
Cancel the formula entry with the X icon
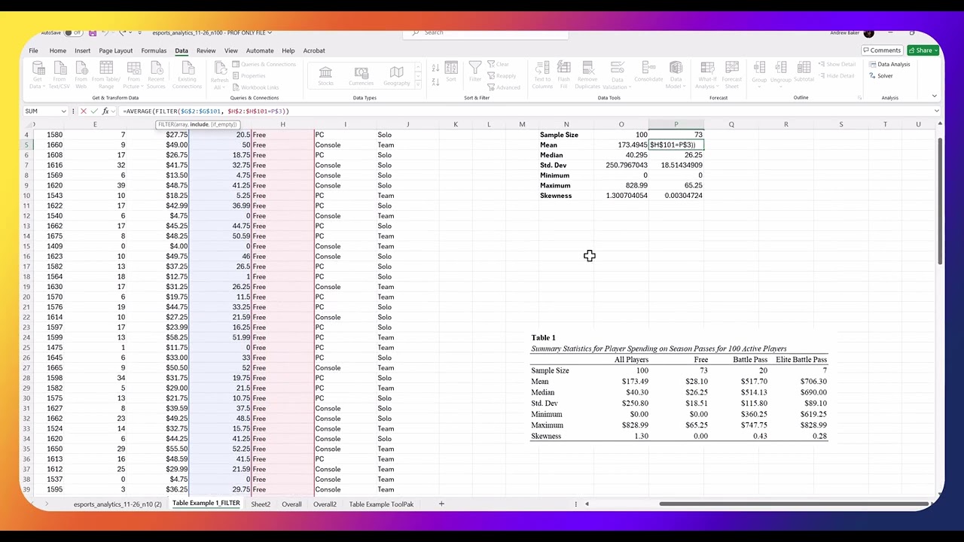click(x=83, y=111)
